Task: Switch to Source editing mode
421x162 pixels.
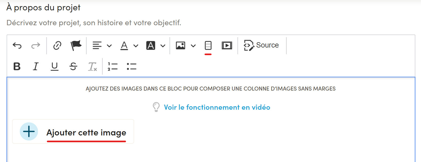Action: pos(261,45)
